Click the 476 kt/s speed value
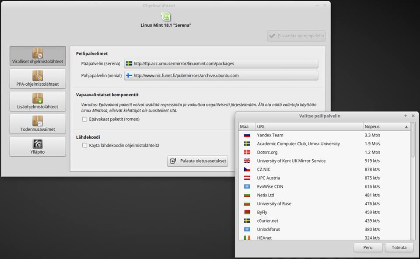The height and width of the screenshot is (259, 420). click(x=372, y=204)
